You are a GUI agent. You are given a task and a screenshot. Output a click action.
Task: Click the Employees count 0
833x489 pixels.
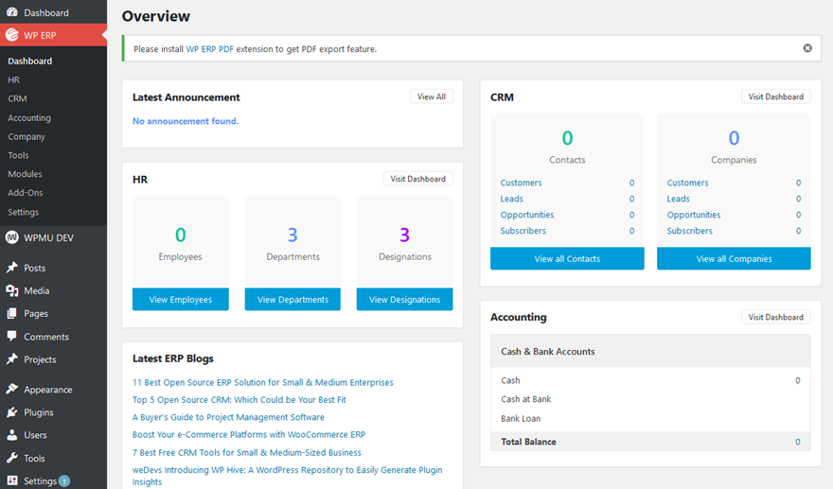(181, 235)
